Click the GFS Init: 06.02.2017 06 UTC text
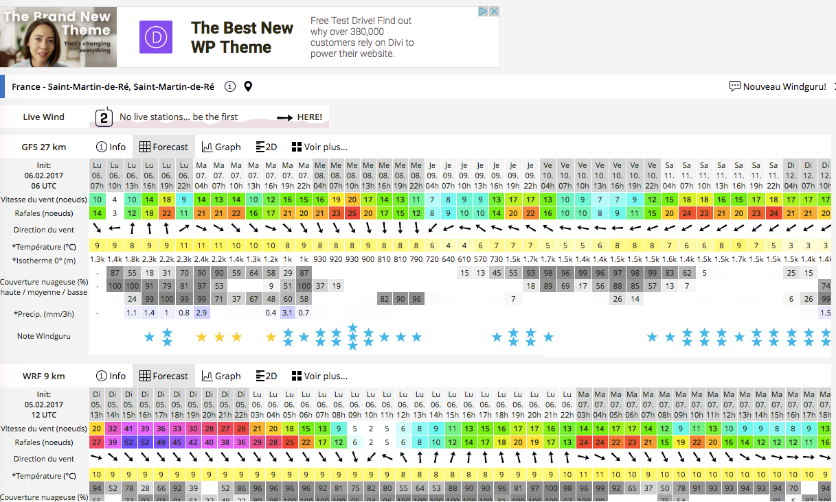 44,176
